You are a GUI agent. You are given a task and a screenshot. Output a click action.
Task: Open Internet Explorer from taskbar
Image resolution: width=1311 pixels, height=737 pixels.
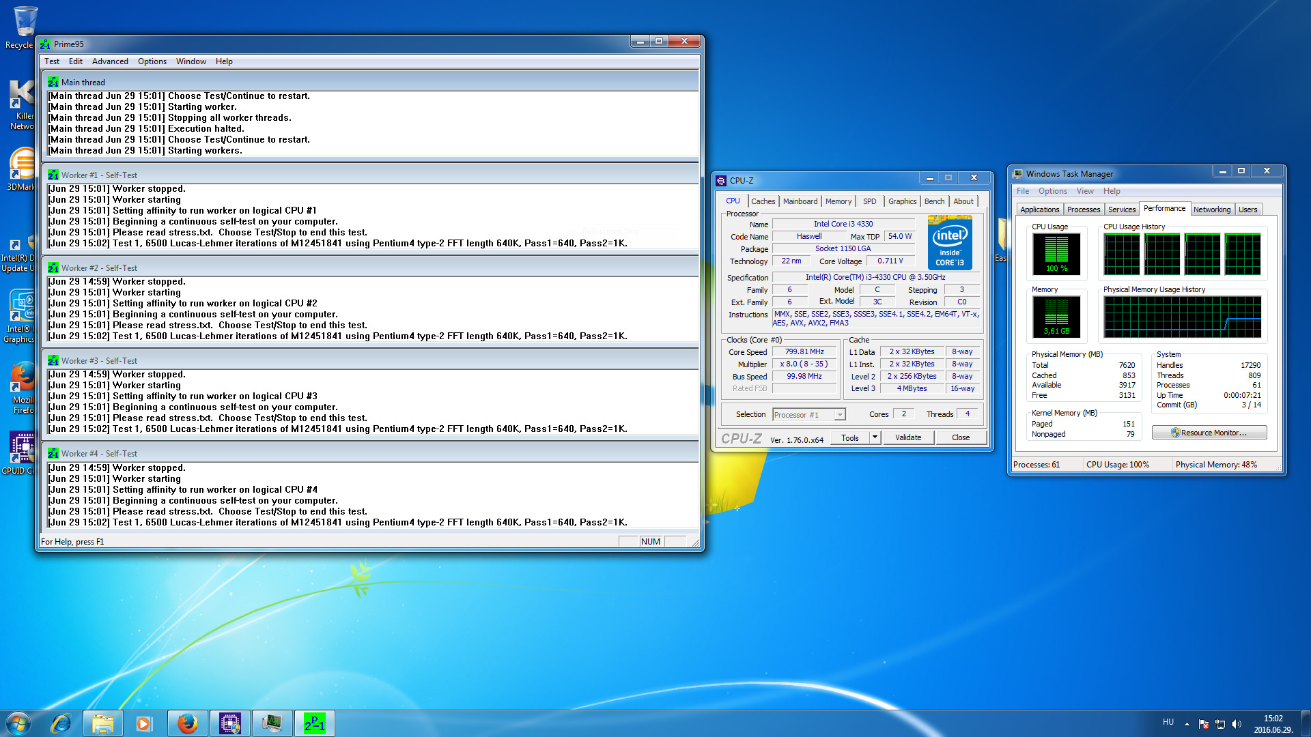point(61,723)
